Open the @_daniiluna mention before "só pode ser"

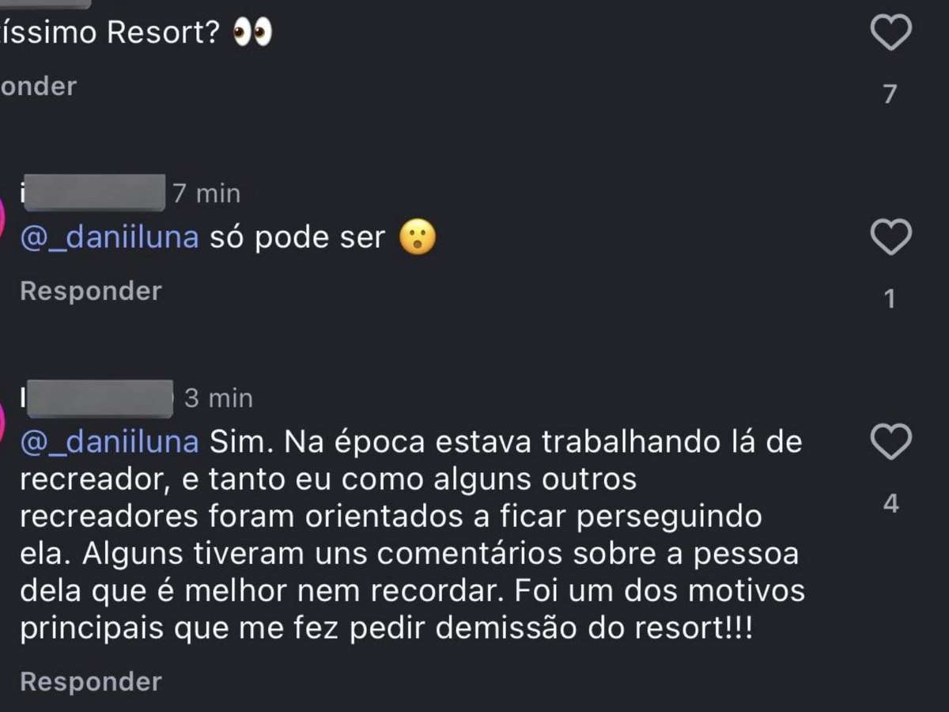coord(109,237)
